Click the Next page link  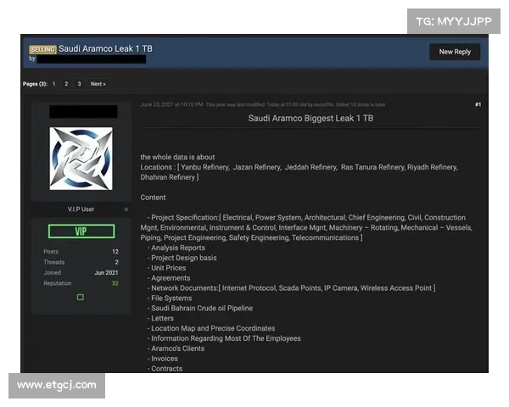98,84
